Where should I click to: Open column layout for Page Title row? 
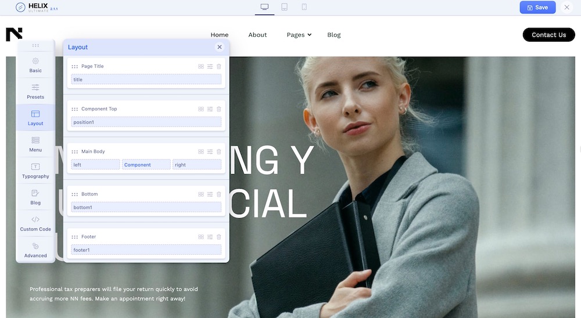click(201, 67)
